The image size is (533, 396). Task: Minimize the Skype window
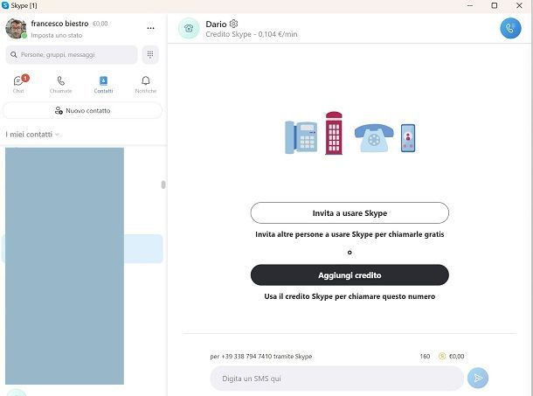point(470,5)
